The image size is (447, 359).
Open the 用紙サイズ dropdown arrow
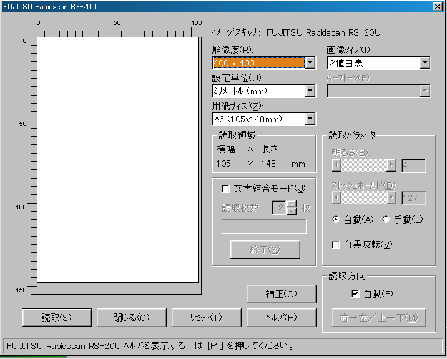tap(310, 119)
